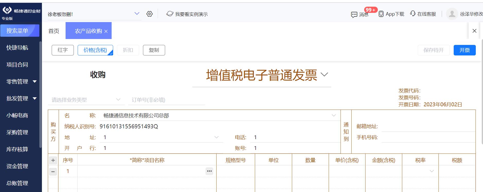Open the 税率 dropdown in row 1

coord(432,171)
